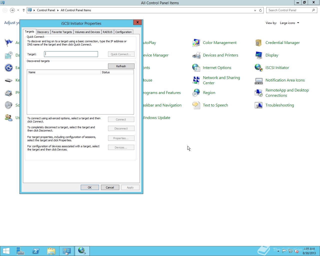320x256 pixels.
Task: Open the Volumes and Devices tab
Action: pyautogui.click(x=87, y=32)
